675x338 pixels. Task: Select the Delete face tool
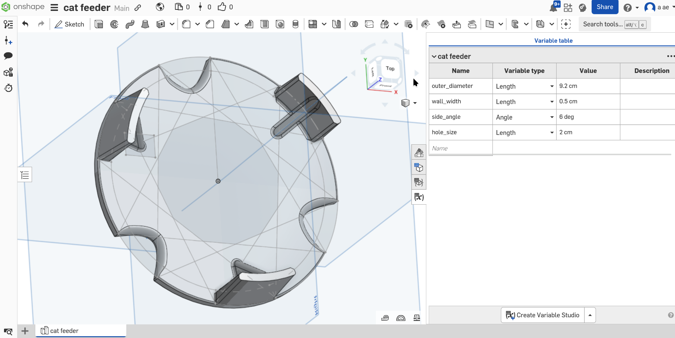[x=441, y=24]
